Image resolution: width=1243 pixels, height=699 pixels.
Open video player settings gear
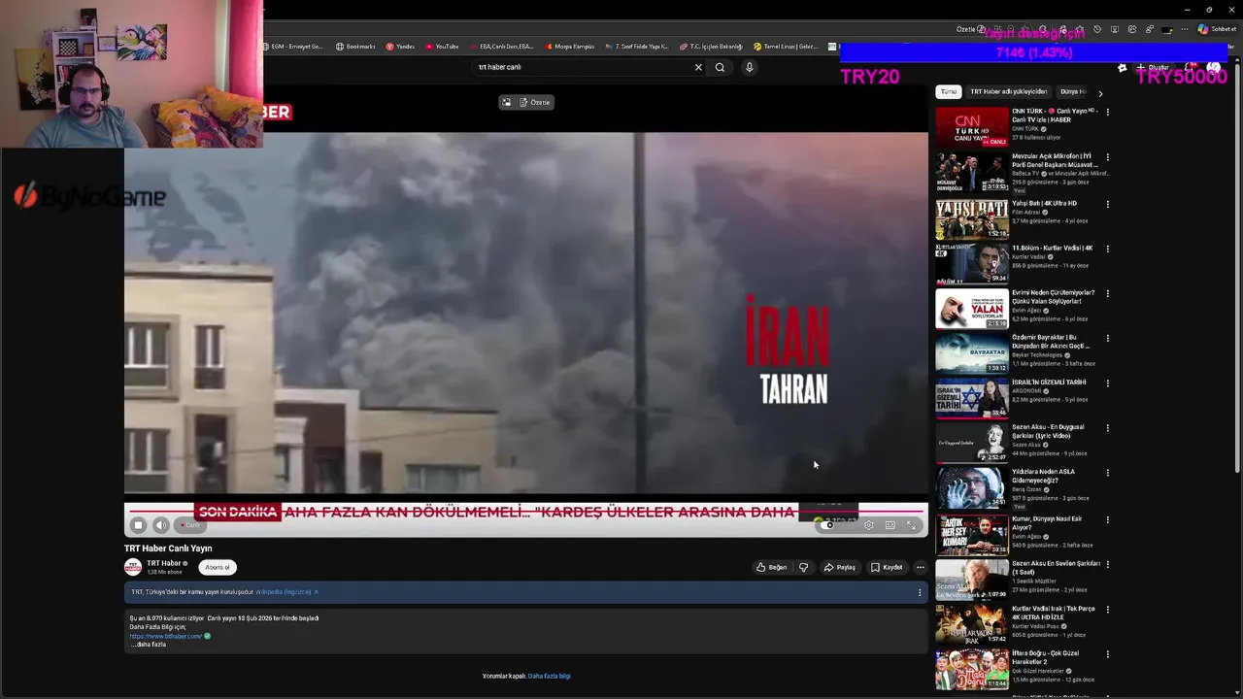868,525
